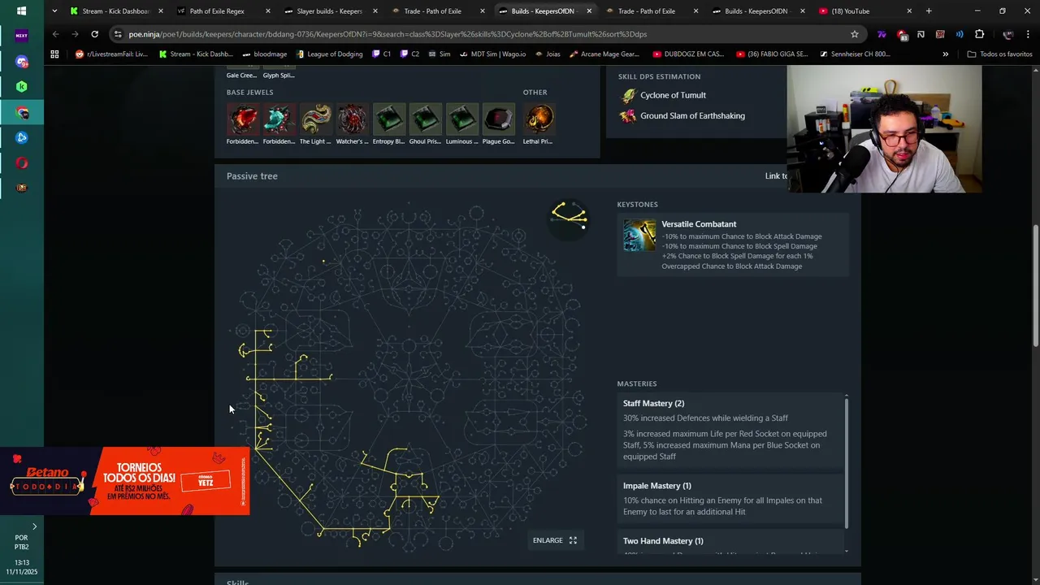The height and width of the screenshot is (585, 1040).
Task: Show hidden system tray icons arrow
Action: pos(34,526)
